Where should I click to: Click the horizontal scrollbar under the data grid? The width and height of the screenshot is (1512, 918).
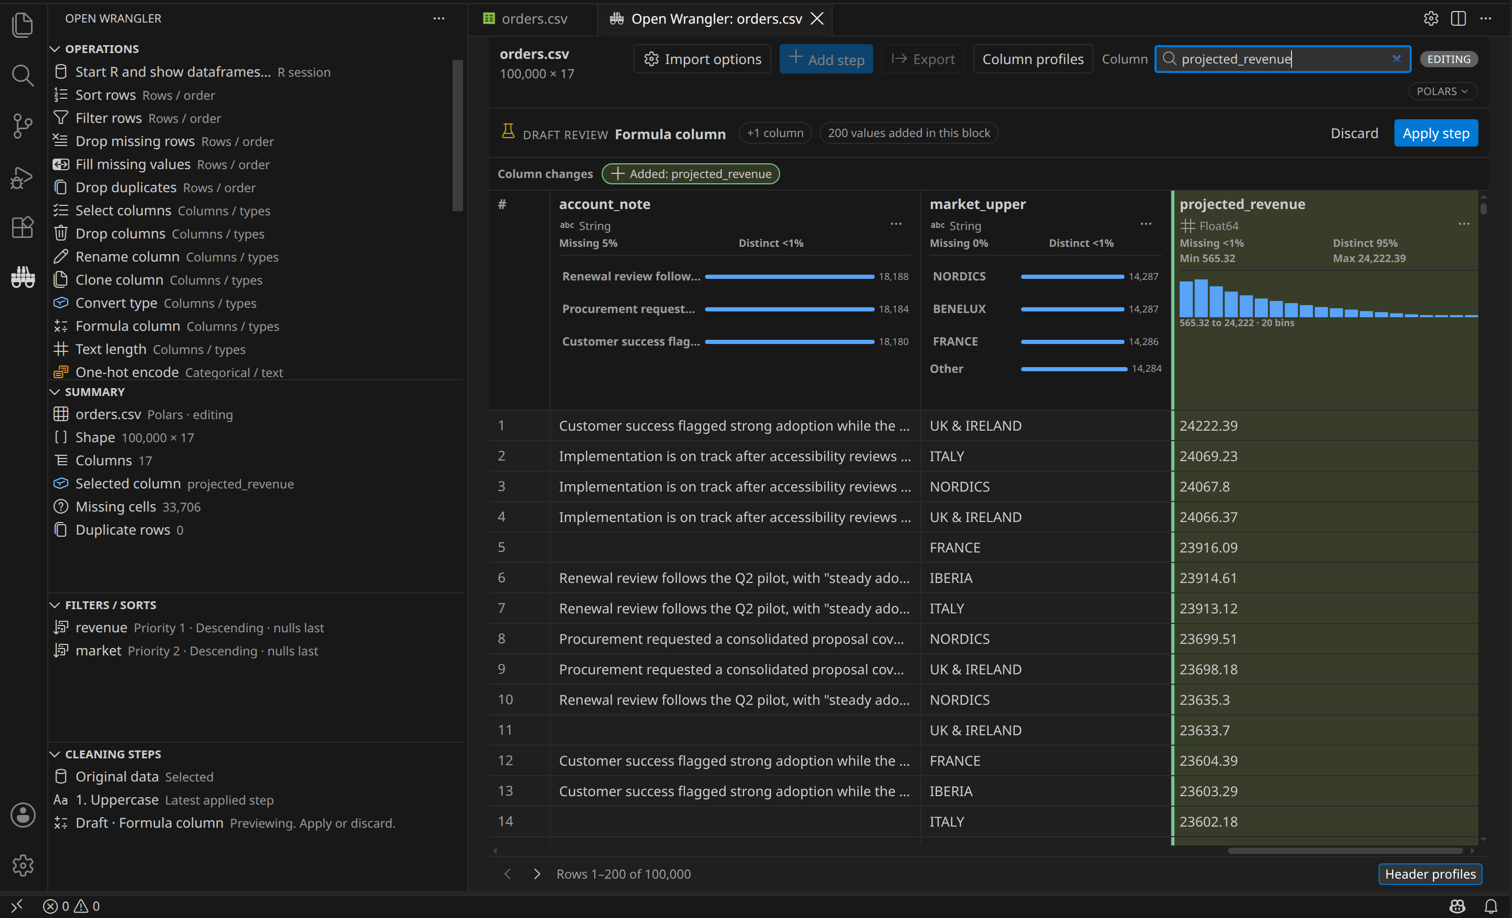point(1344,850)
